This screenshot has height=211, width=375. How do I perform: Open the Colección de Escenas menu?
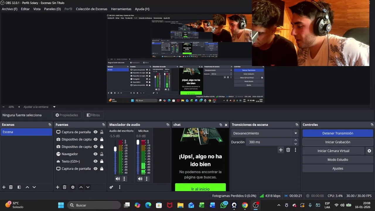tap(91, 9)
